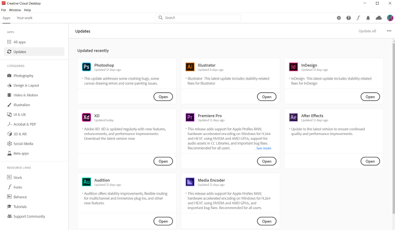Open After Effects with its Open button

(370, 161)
